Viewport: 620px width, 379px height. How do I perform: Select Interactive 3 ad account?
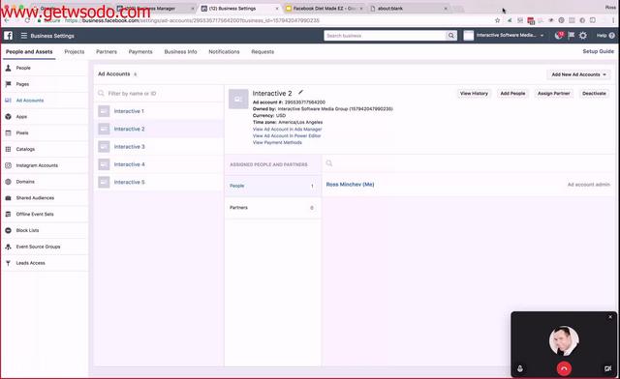point(159,147)
